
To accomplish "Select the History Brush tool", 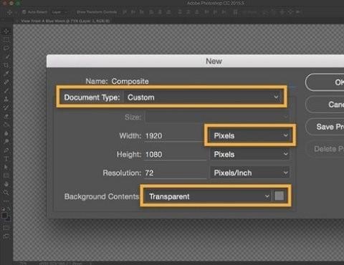I will point(6,107).
